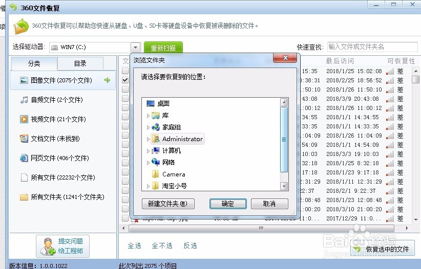Click homegroup (家庭组) icon

coord(156,127)
